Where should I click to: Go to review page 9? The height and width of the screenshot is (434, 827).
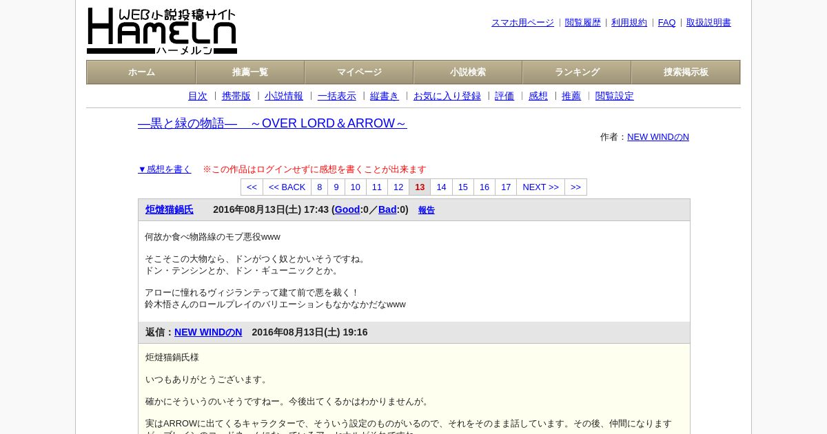point(336,187)
